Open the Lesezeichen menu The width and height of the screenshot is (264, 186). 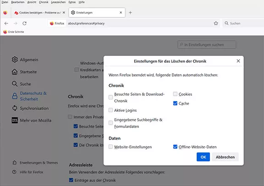[x=58, y=2]
